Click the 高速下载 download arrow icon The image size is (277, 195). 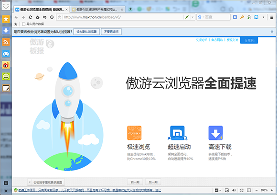[x=216, y=133]
